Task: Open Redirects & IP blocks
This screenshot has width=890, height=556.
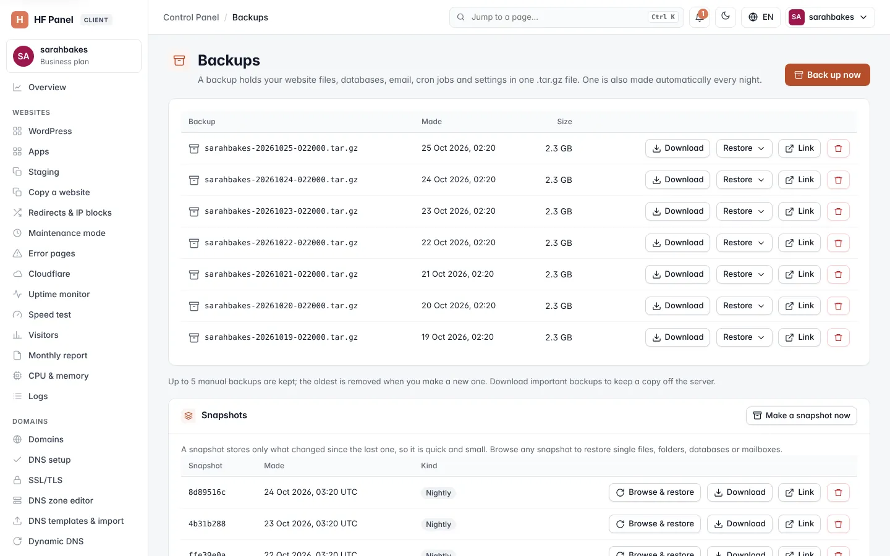Action: click(x=74, y=213)
